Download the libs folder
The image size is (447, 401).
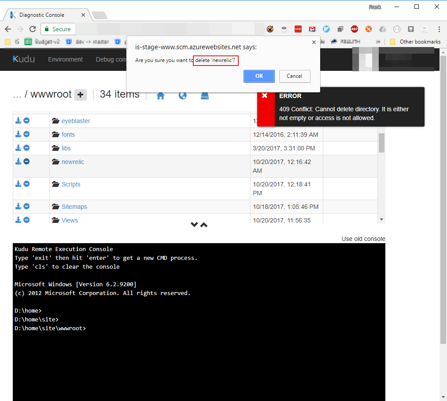[18, 148]
